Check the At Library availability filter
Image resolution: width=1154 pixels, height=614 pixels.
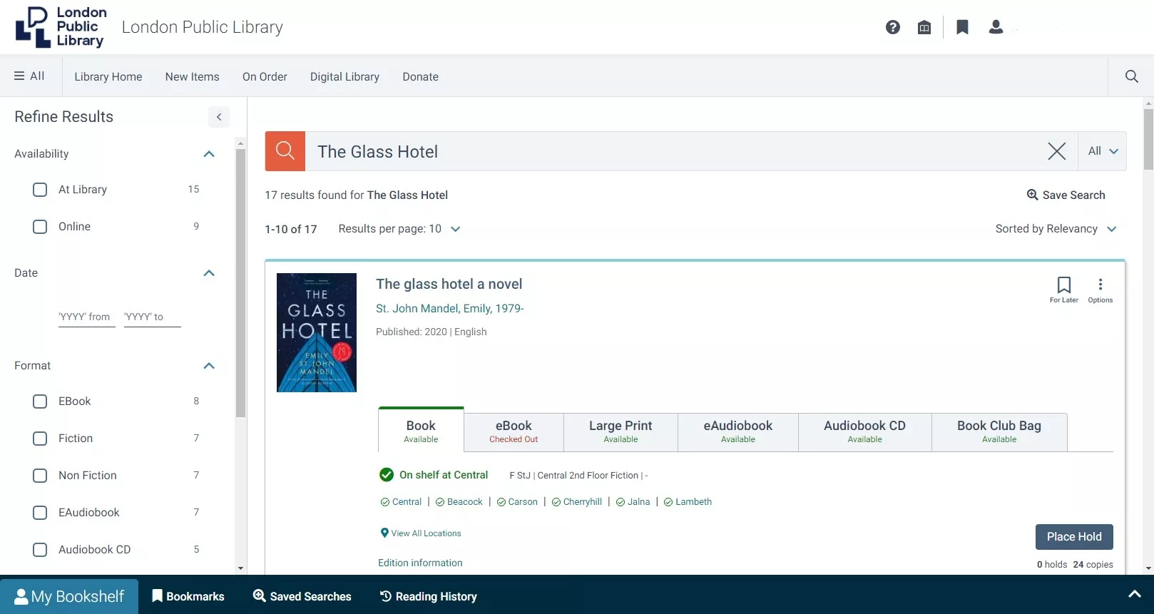pos(40,190)
